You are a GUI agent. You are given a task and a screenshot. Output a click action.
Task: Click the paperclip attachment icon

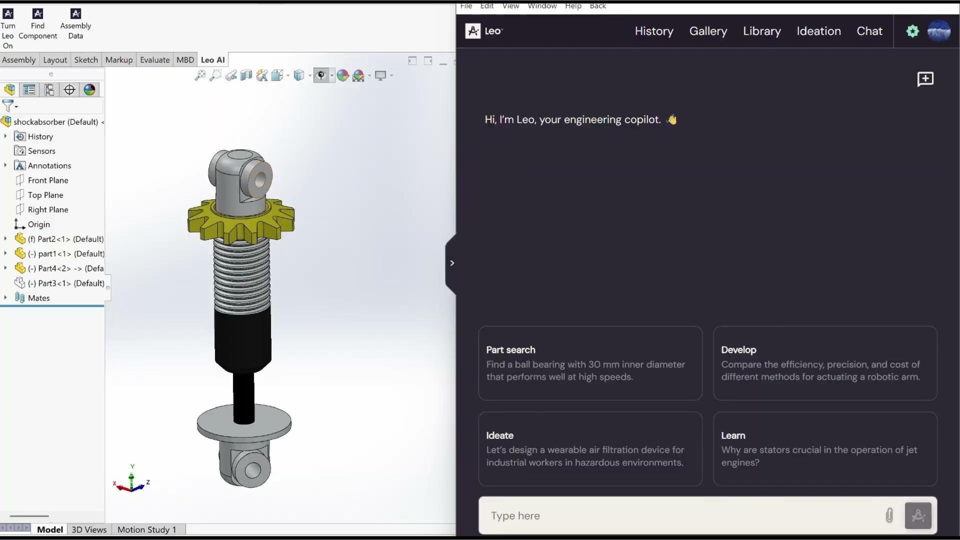point(889,516)
